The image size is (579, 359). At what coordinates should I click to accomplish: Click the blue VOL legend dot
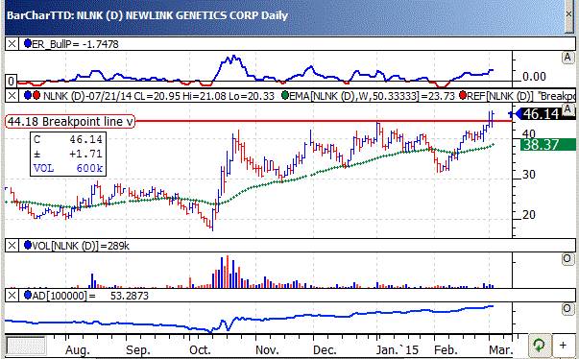(x=27, y=245)
